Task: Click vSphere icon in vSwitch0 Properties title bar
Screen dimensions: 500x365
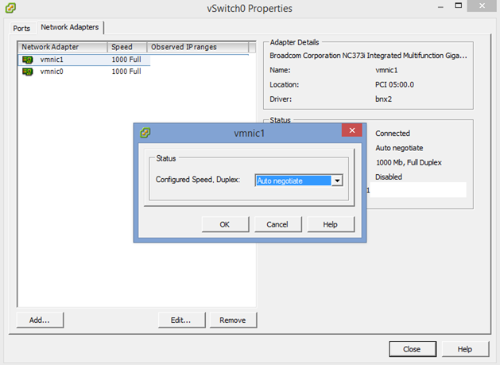Action: (x=9, y=9)
